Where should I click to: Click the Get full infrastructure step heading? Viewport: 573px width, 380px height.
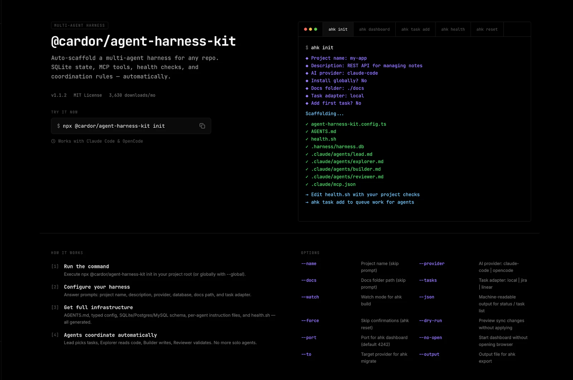tap(98, 307)
